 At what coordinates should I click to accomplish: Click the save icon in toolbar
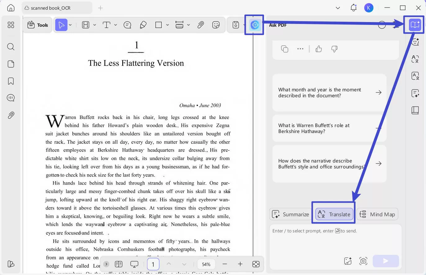tap(236, 25)
